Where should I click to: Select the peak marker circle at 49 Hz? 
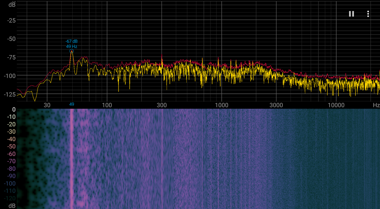[72, 51]
